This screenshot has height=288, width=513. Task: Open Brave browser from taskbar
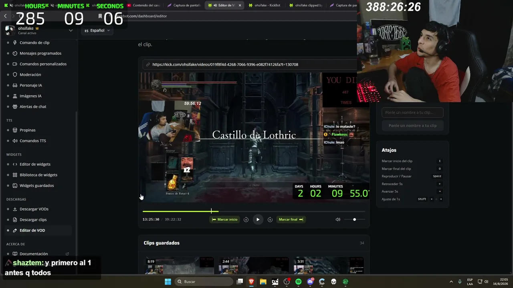click(251, 282)
